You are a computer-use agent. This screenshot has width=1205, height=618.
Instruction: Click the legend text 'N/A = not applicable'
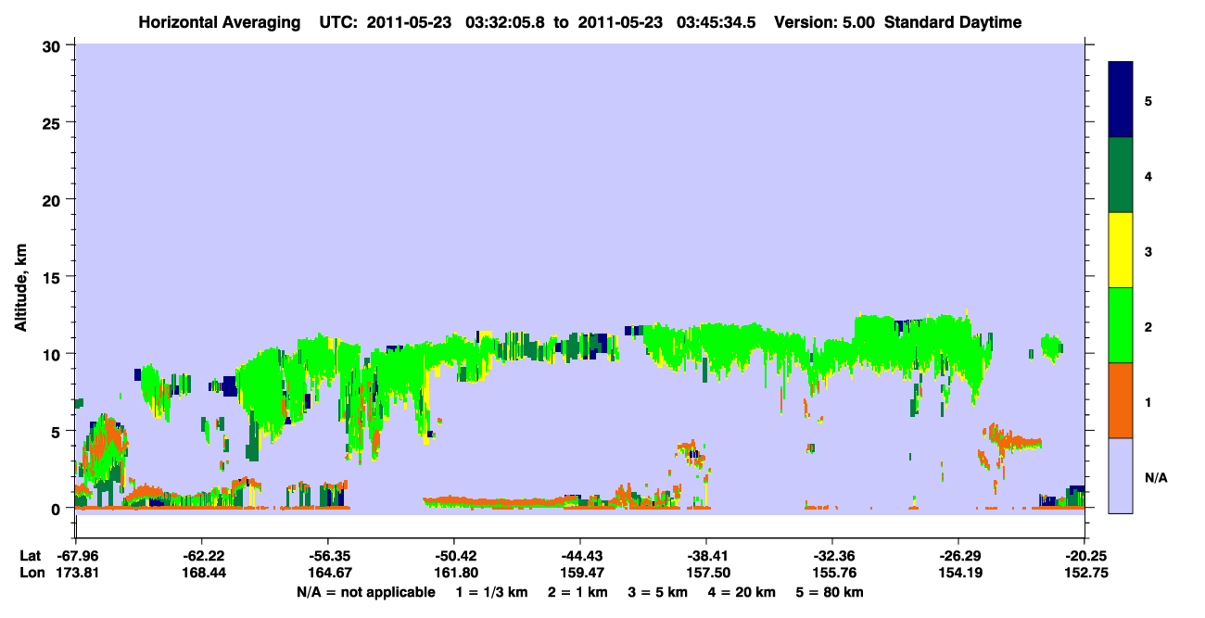(365, 592)
